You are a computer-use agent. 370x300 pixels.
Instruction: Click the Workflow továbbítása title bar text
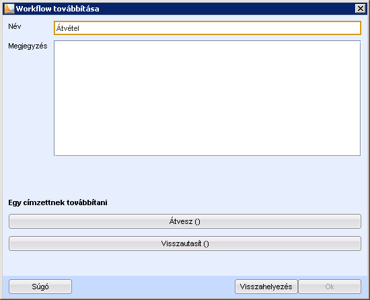[58, 9]
